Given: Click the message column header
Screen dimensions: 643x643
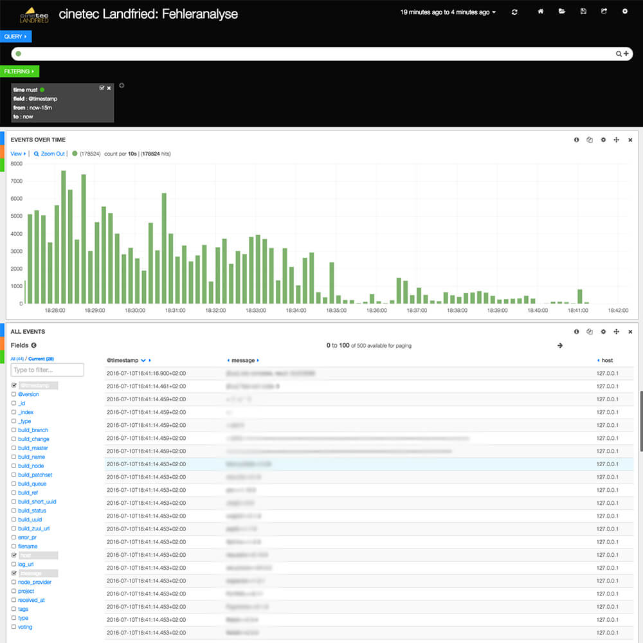Looking at the screenshot, I should [x=243, y=361].
